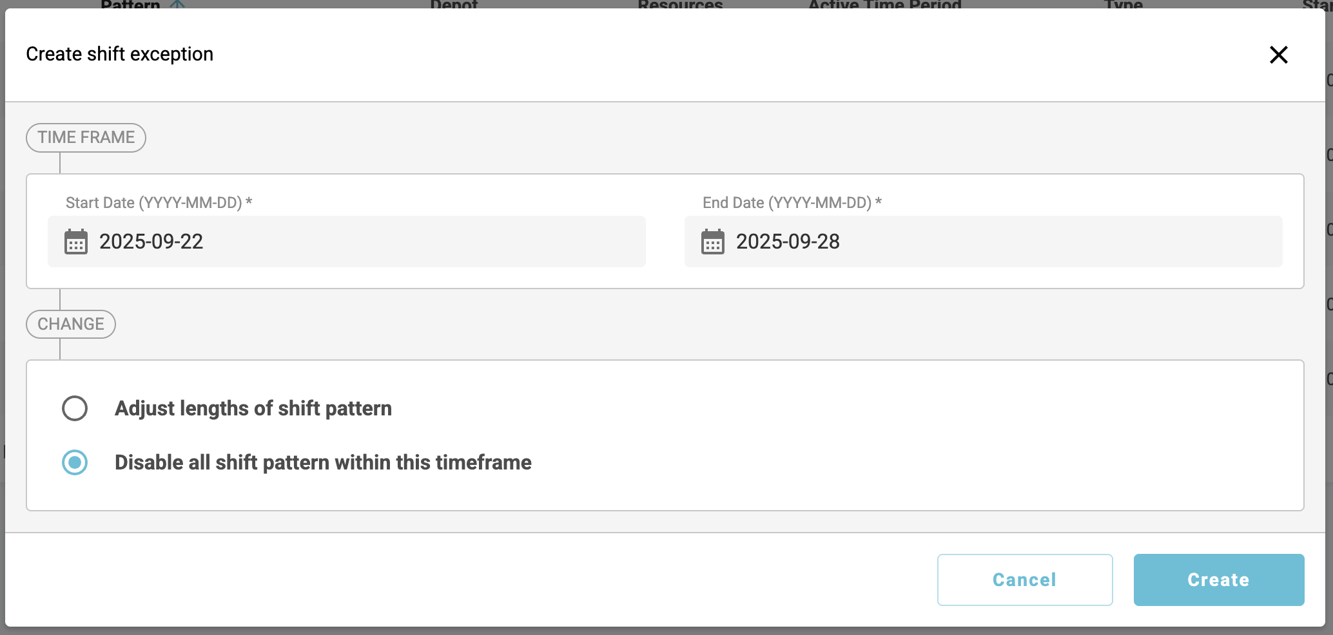Select the Adjust lengths radio button

point(75,408)
